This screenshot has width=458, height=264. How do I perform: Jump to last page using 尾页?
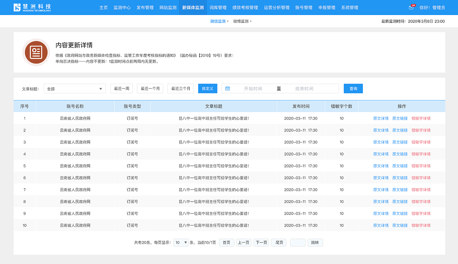tap(278, 242)
